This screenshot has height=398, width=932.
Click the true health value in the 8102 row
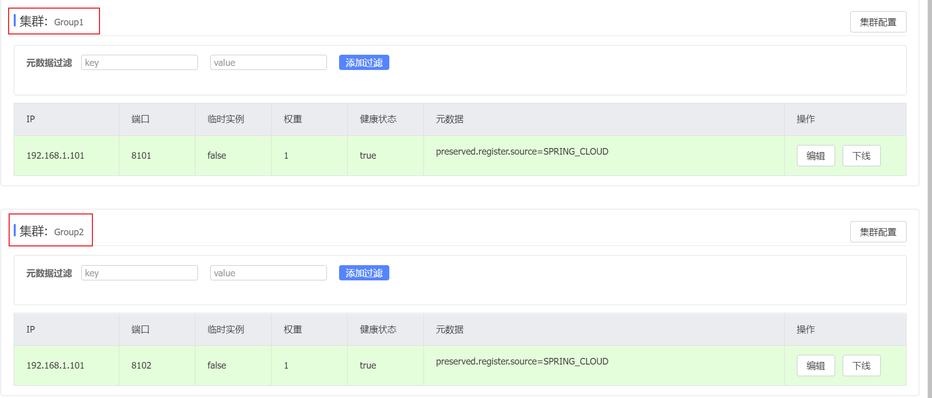click(x=368, y=366)
